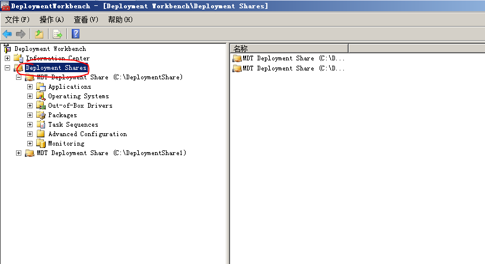This screenshot has width=485, height=264.
Task: Select the highlighted Deployment Shares label
Action: tap(56, 67)
